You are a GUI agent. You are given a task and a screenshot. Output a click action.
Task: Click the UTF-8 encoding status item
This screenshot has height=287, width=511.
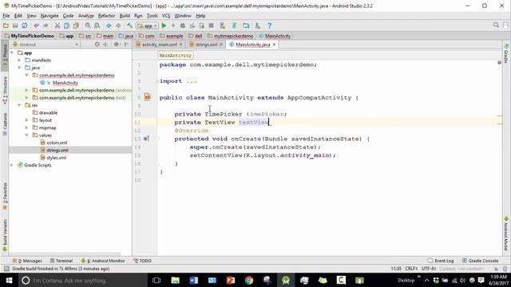429,269
